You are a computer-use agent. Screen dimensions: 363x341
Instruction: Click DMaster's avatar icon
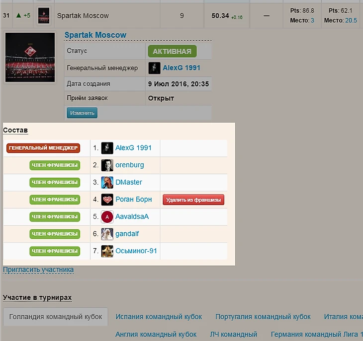pos(107,182)
